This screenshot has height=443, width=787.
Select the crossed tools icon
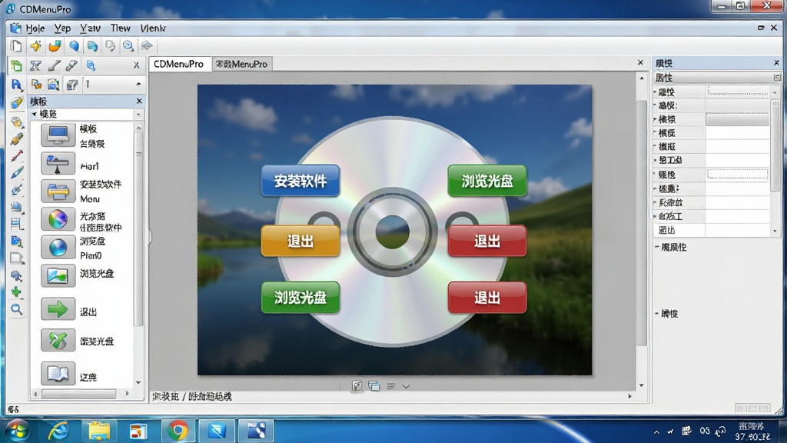[x=35, y=65]
